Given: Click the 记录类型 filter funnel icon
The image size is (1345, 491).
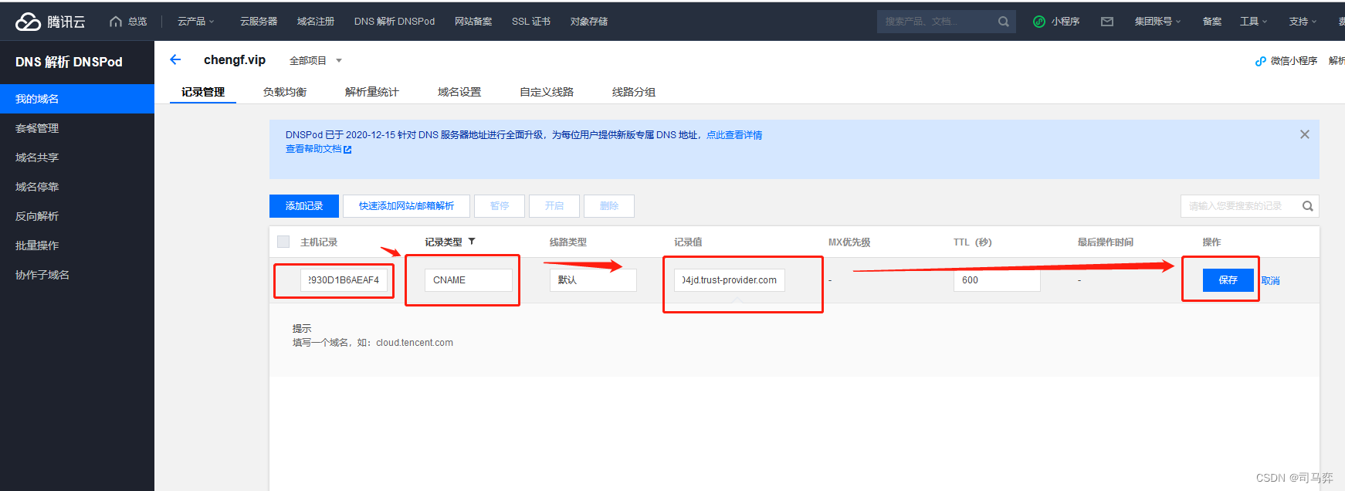Looking at the screenshot, I should (x=472, y=242).
